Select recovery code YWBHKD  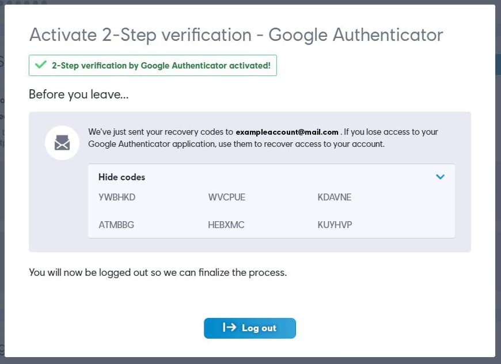click(117, 197)
